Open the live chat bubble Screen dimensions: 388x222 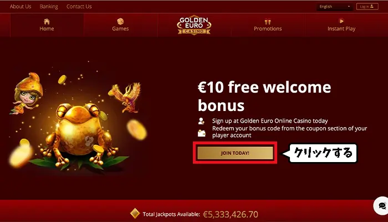[x=381, y=206]
